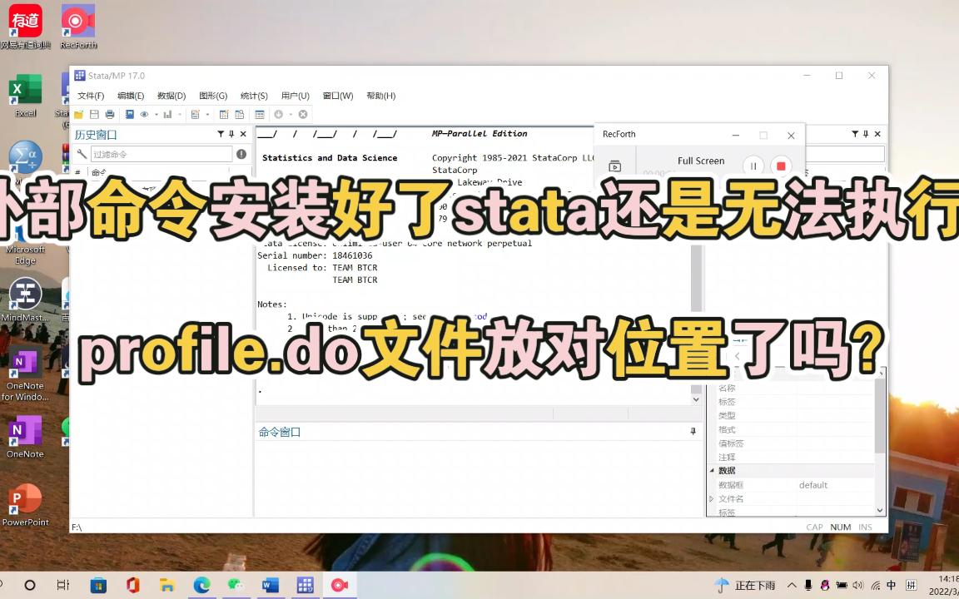The width and height of the screenshot is (959, 599).
Task: Expand the More icon dropdown arrow
Action: coord(291,114)
